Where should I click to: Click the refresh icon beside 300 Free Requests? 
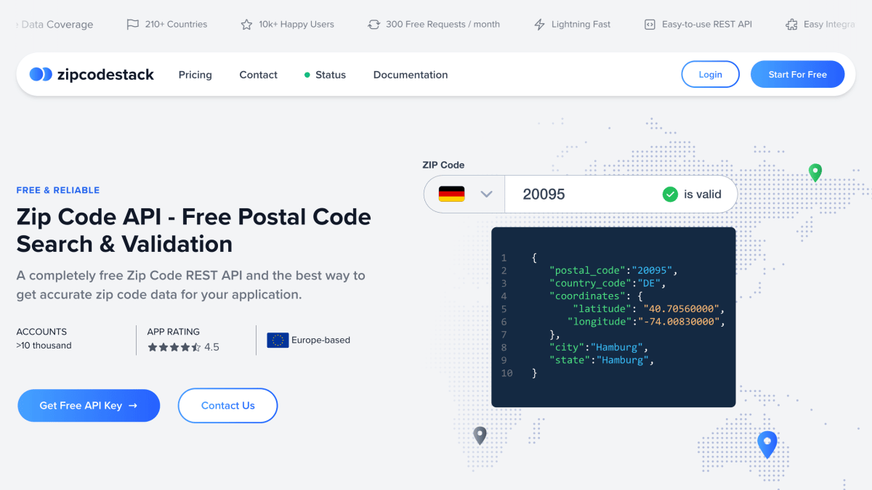(x=374, y=25)
